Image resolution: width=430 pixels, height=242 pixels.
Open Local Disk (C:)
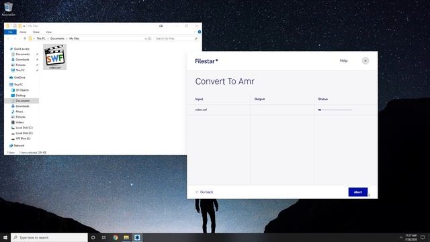[24, 128]
